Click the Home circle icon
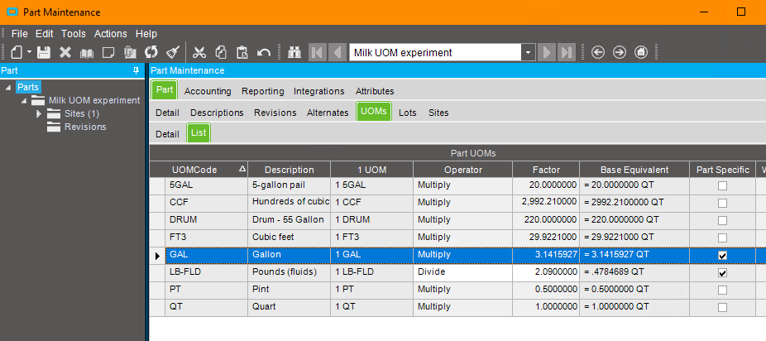This screenshot has height=341, width=766. click(x=641, y=52)
